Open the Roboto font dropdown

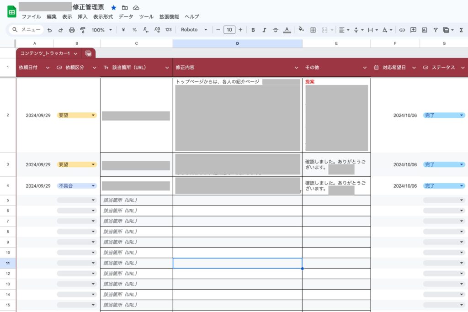[x=194, y=30]
